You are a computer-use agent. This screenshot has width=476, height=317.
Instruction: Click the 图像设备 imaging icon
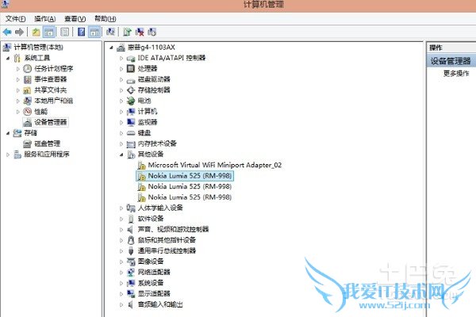point(131,262)
